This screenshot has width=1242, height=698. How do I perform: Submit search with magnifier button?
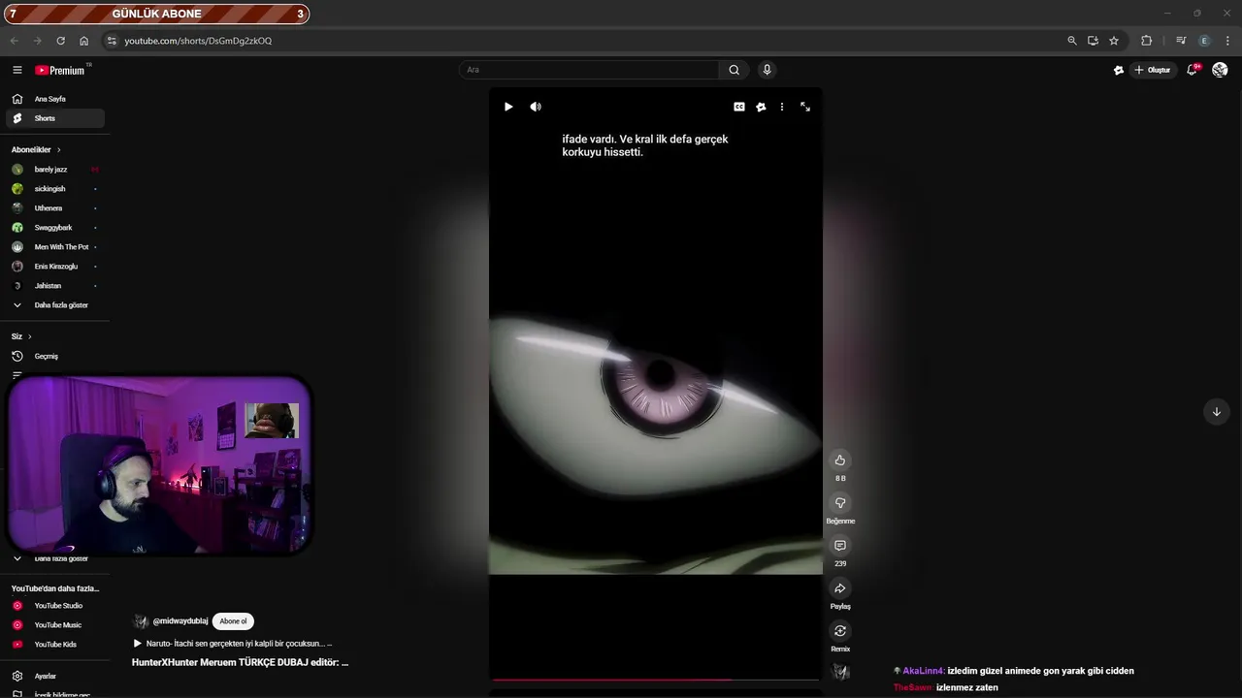735,70
